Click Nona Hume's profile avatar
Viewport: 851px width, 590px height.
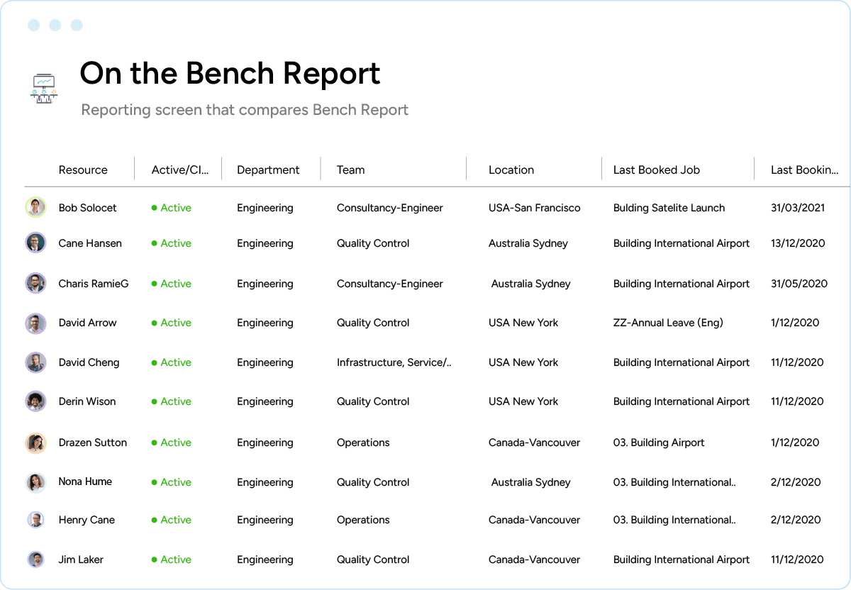point(35,482)
